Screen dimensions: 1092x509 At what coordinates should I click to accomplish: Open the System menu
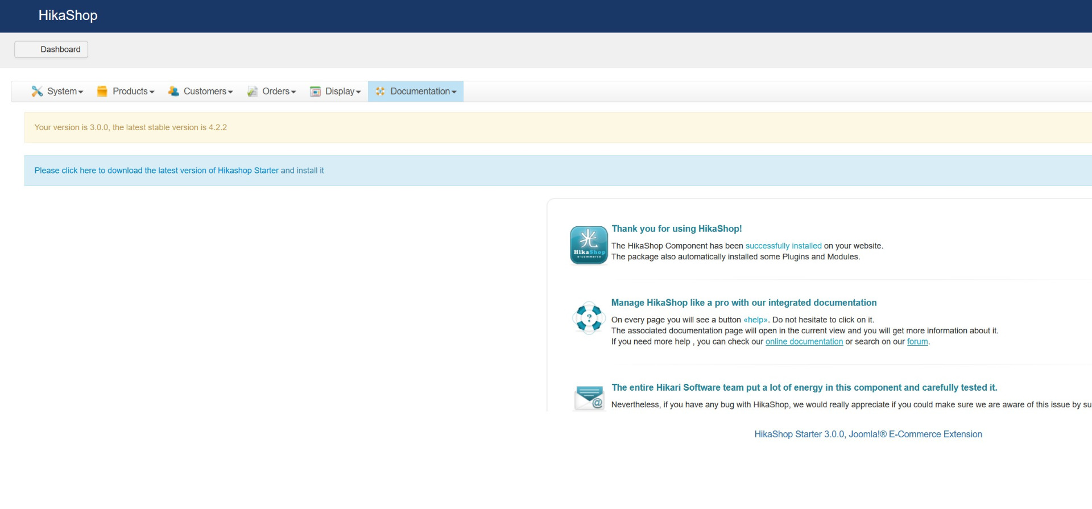coord(57,92)
